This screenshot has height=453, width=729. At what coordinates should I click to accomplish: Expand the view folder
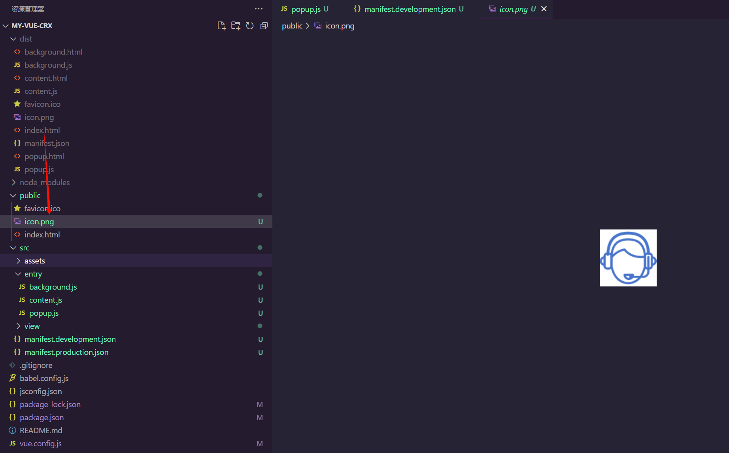(18, 326)
